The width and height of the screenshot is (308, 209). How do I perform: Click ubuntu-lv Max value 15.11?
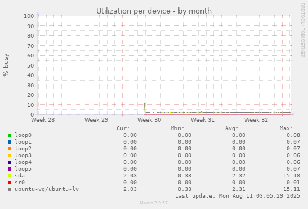click(292, 189)
